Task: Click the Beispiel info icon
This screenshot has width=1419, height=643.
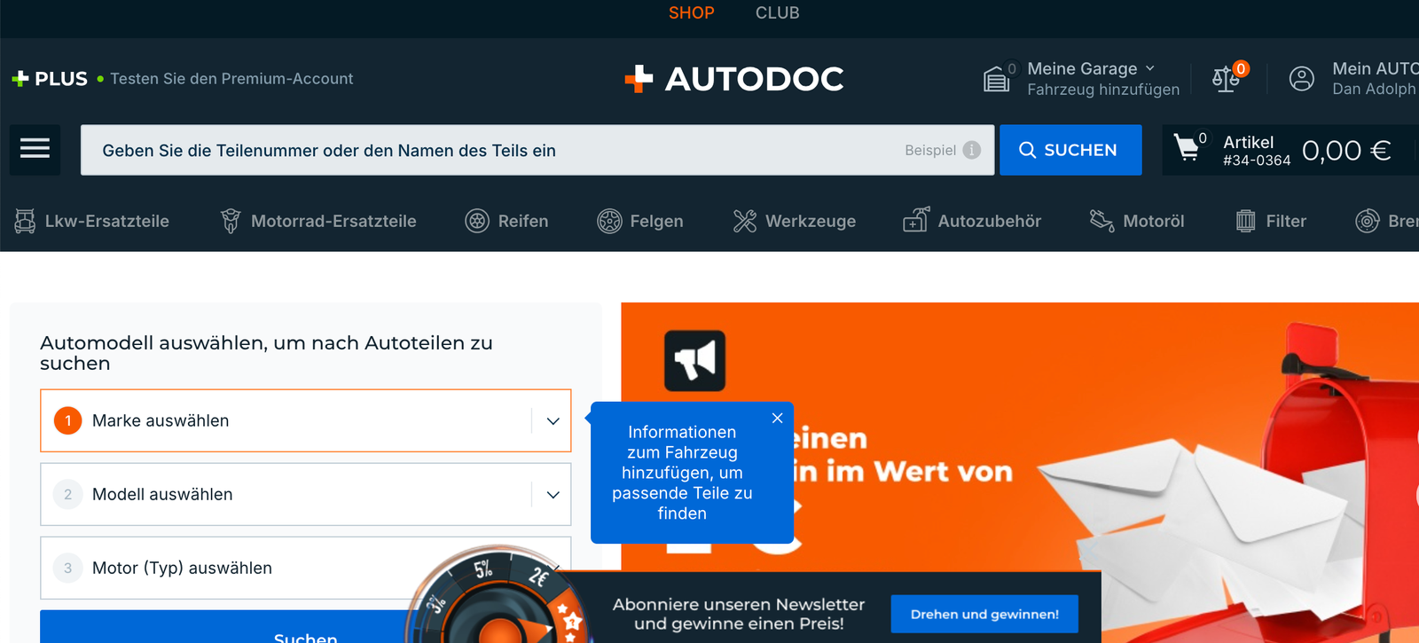Action: pos(972,150)
